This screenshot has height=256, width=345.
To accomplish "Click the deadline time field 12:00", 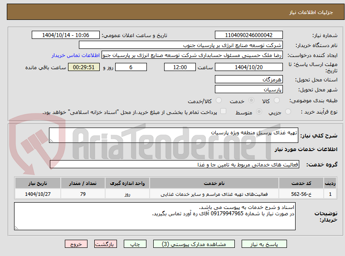I will [x=180, y=67].
